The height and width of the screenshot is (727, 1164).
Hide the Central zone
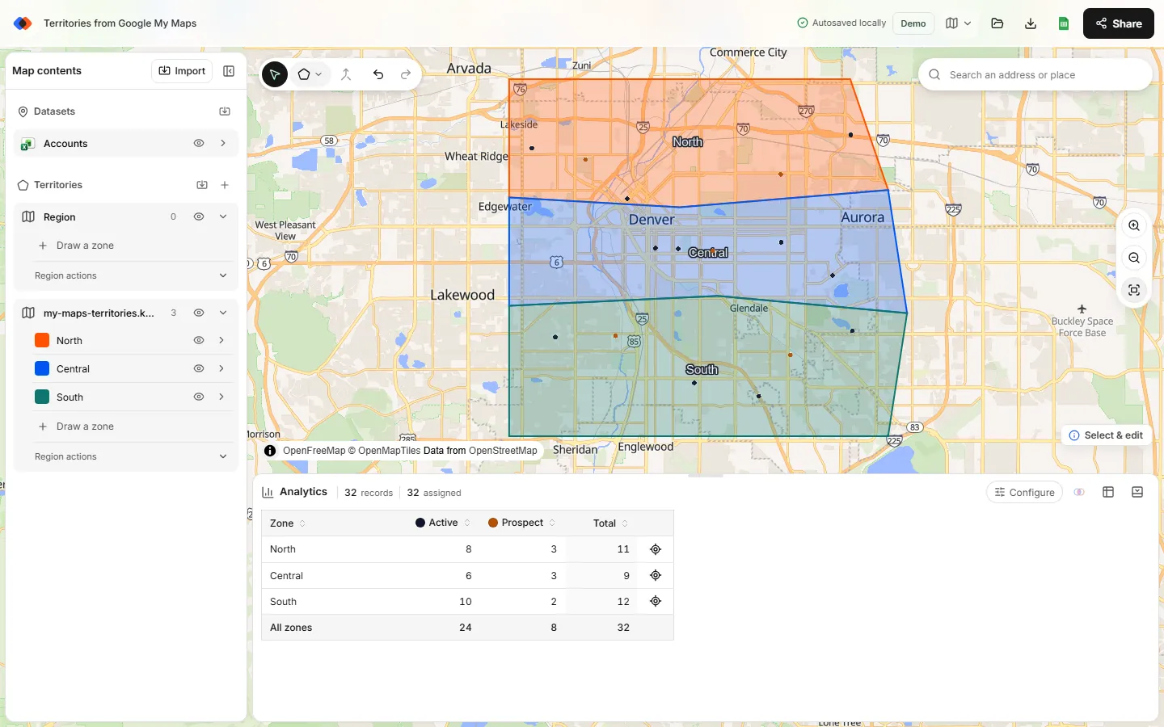[199, 368]
